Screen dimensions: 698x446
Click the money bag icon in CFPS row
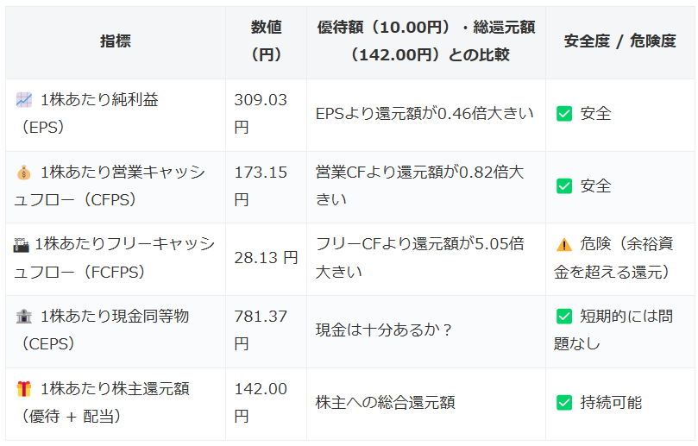23,173
